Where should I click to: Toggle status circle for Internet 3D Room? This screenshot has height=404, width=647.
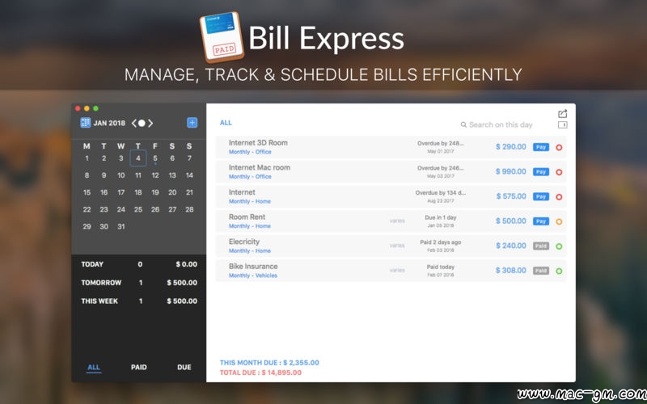(x=559, y=147)
